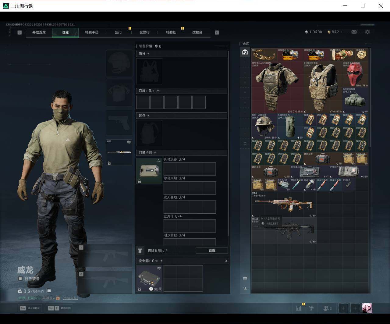The image size is (390, 324).
Task: Click the swap arrows on the key card pack
Action: point(159,161)
